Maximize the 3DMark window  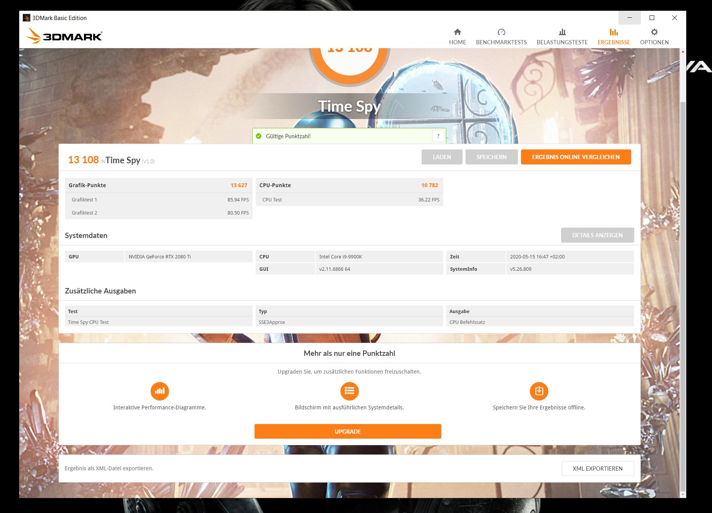click(652, 18)
